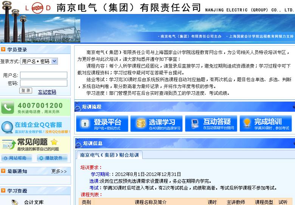This screenshot has width=295, height=205.
Task: Click the 登录 login button
Action: pyautogui.click(x=26, y=91)
